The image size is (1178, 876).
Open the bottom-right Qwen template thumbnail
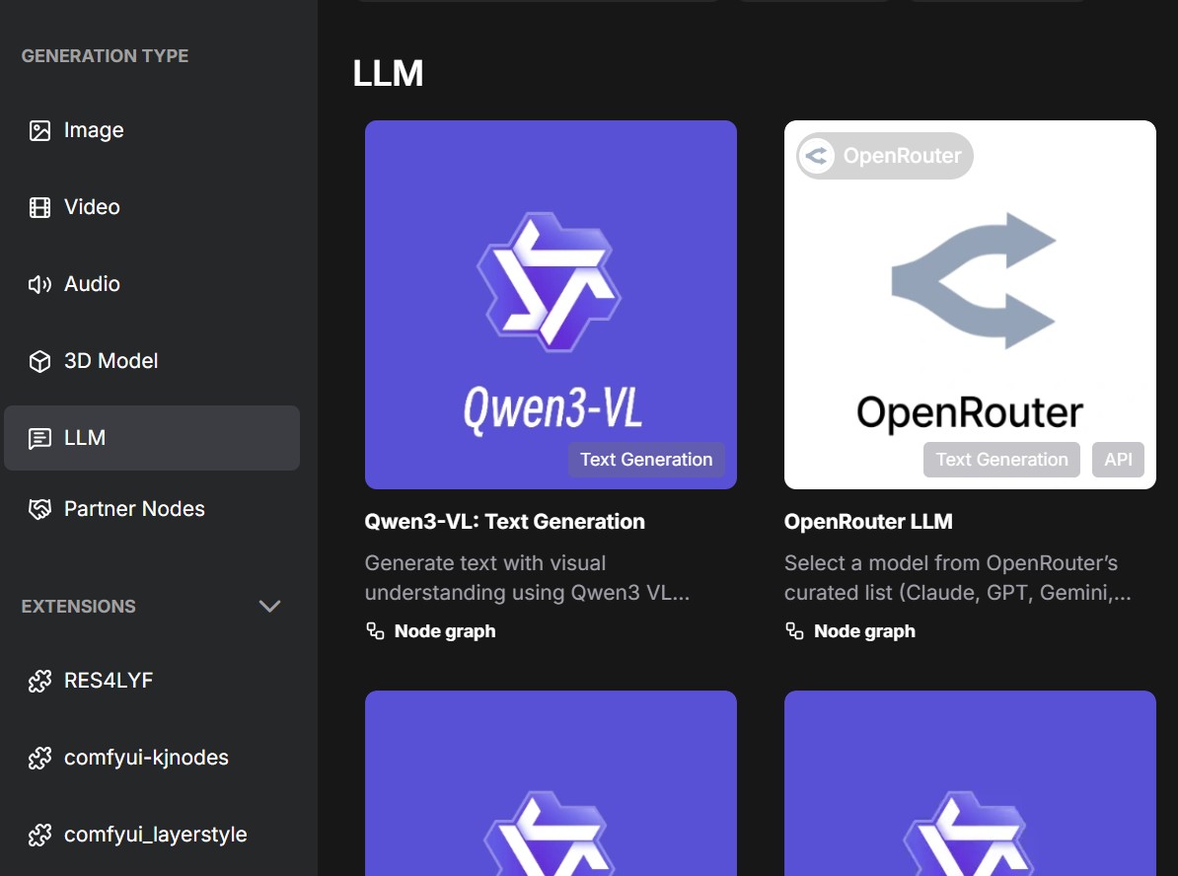tap(970, 783)
